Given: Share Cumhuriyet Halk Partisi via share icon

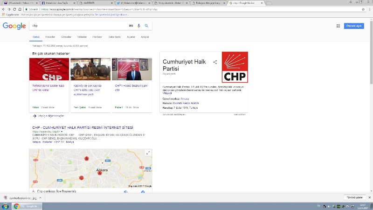Looking at the screenshot, I should tap(215, 62).
